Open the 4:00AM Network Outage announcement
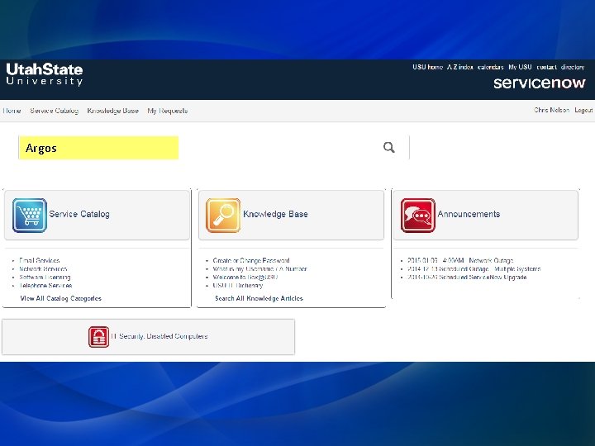This screenshot has width=595, height=446. 460,260
